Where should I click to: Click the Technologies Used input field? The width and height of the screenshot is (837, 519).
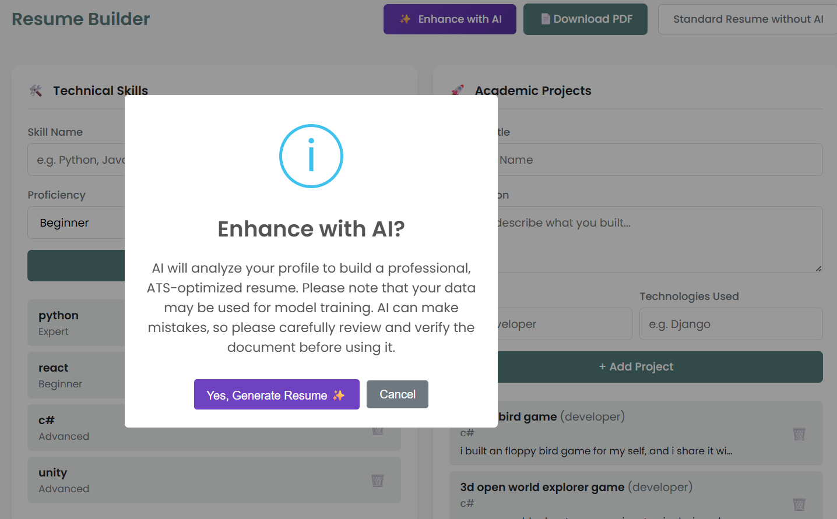tap(731, 324)
